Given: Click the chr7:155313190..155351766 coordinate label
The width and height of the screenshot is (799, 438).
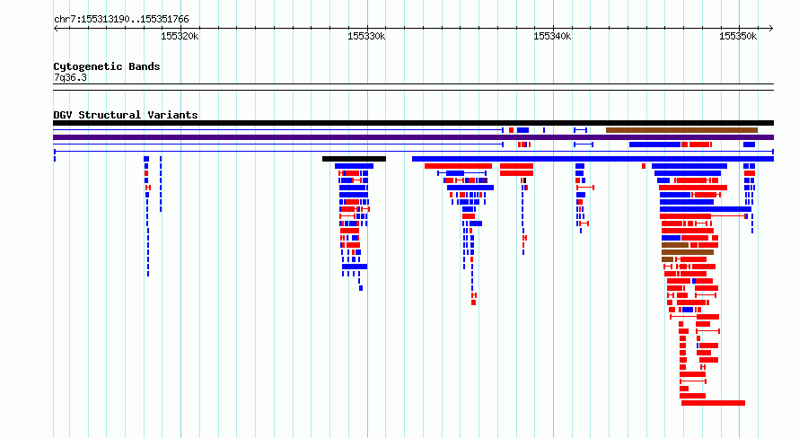Looking at the screenshot, I should point(121,20).
